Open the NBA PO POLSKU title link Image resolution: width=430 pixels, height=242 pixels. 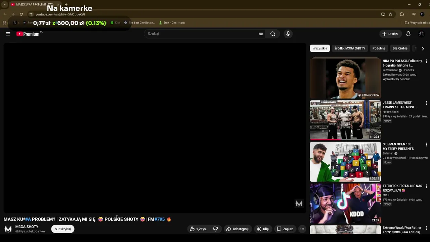coord(402,63)
